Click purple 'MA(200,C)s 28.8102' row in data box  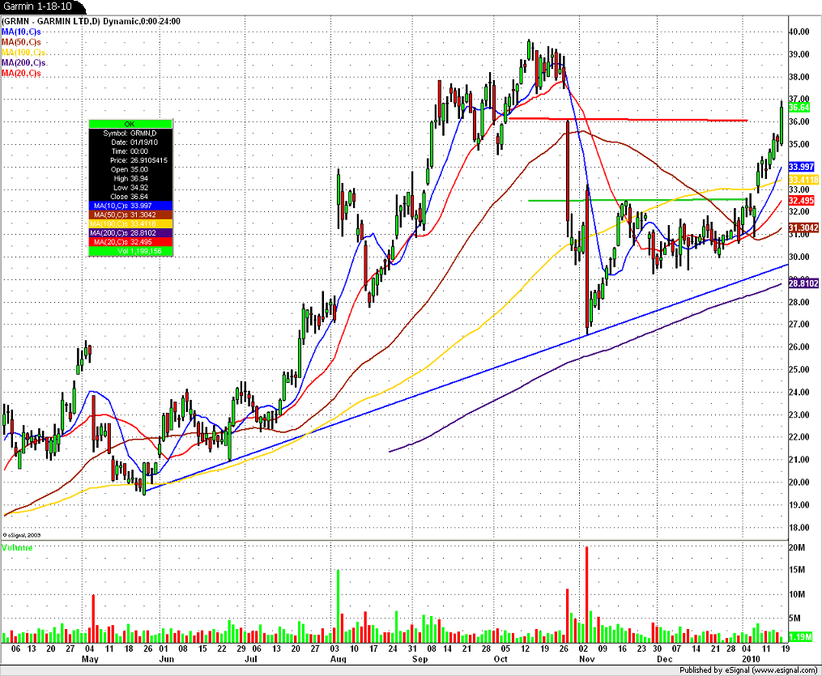[x=130, y=232]
